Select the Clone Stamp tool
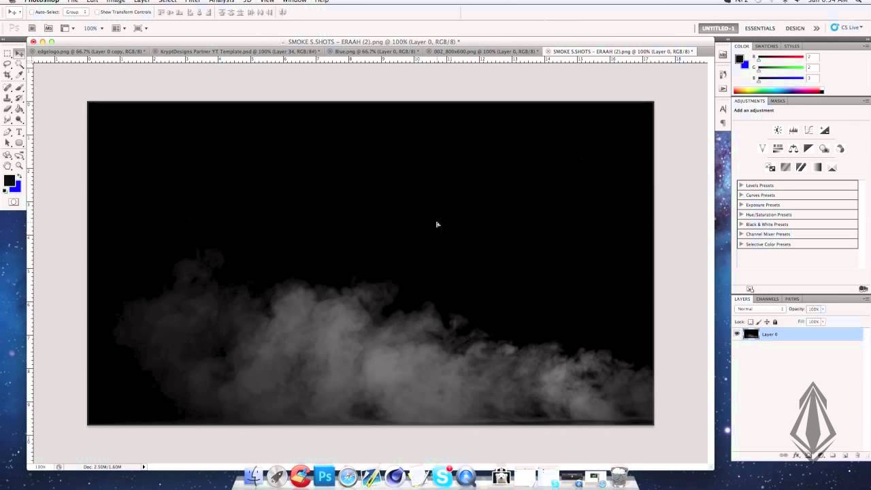 (7, 98)
